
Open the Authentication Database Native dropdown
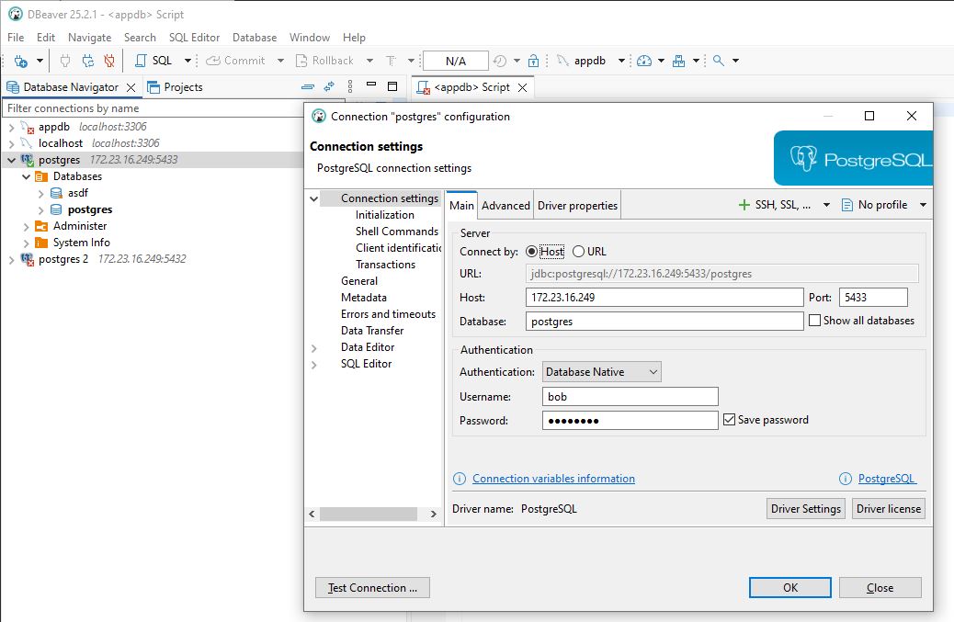pos(601,372)
